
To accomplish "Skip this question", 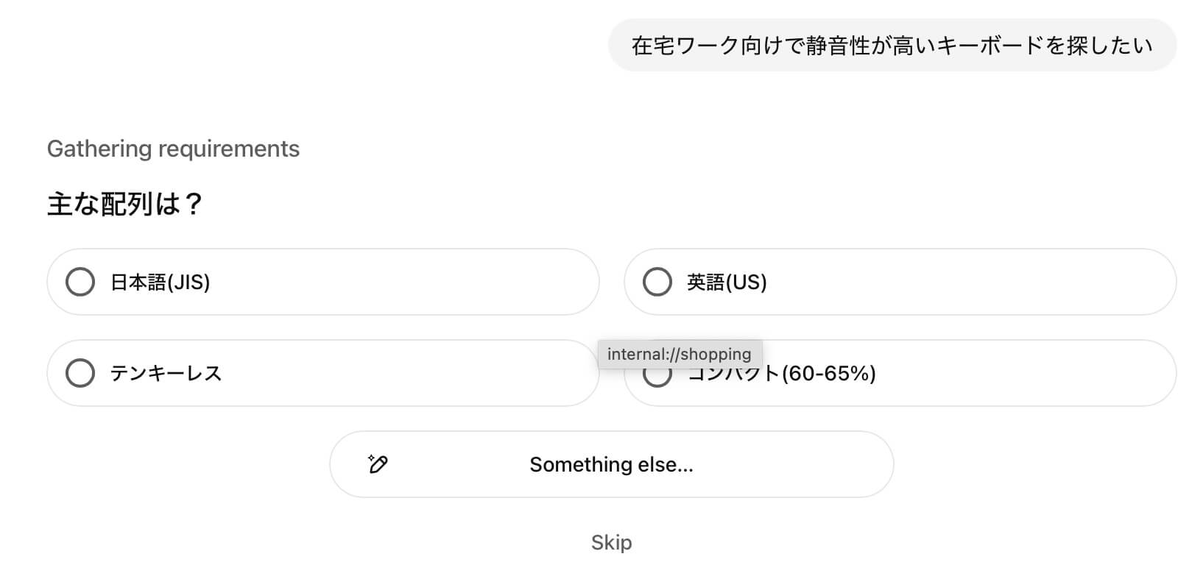I will coord(611,542).
